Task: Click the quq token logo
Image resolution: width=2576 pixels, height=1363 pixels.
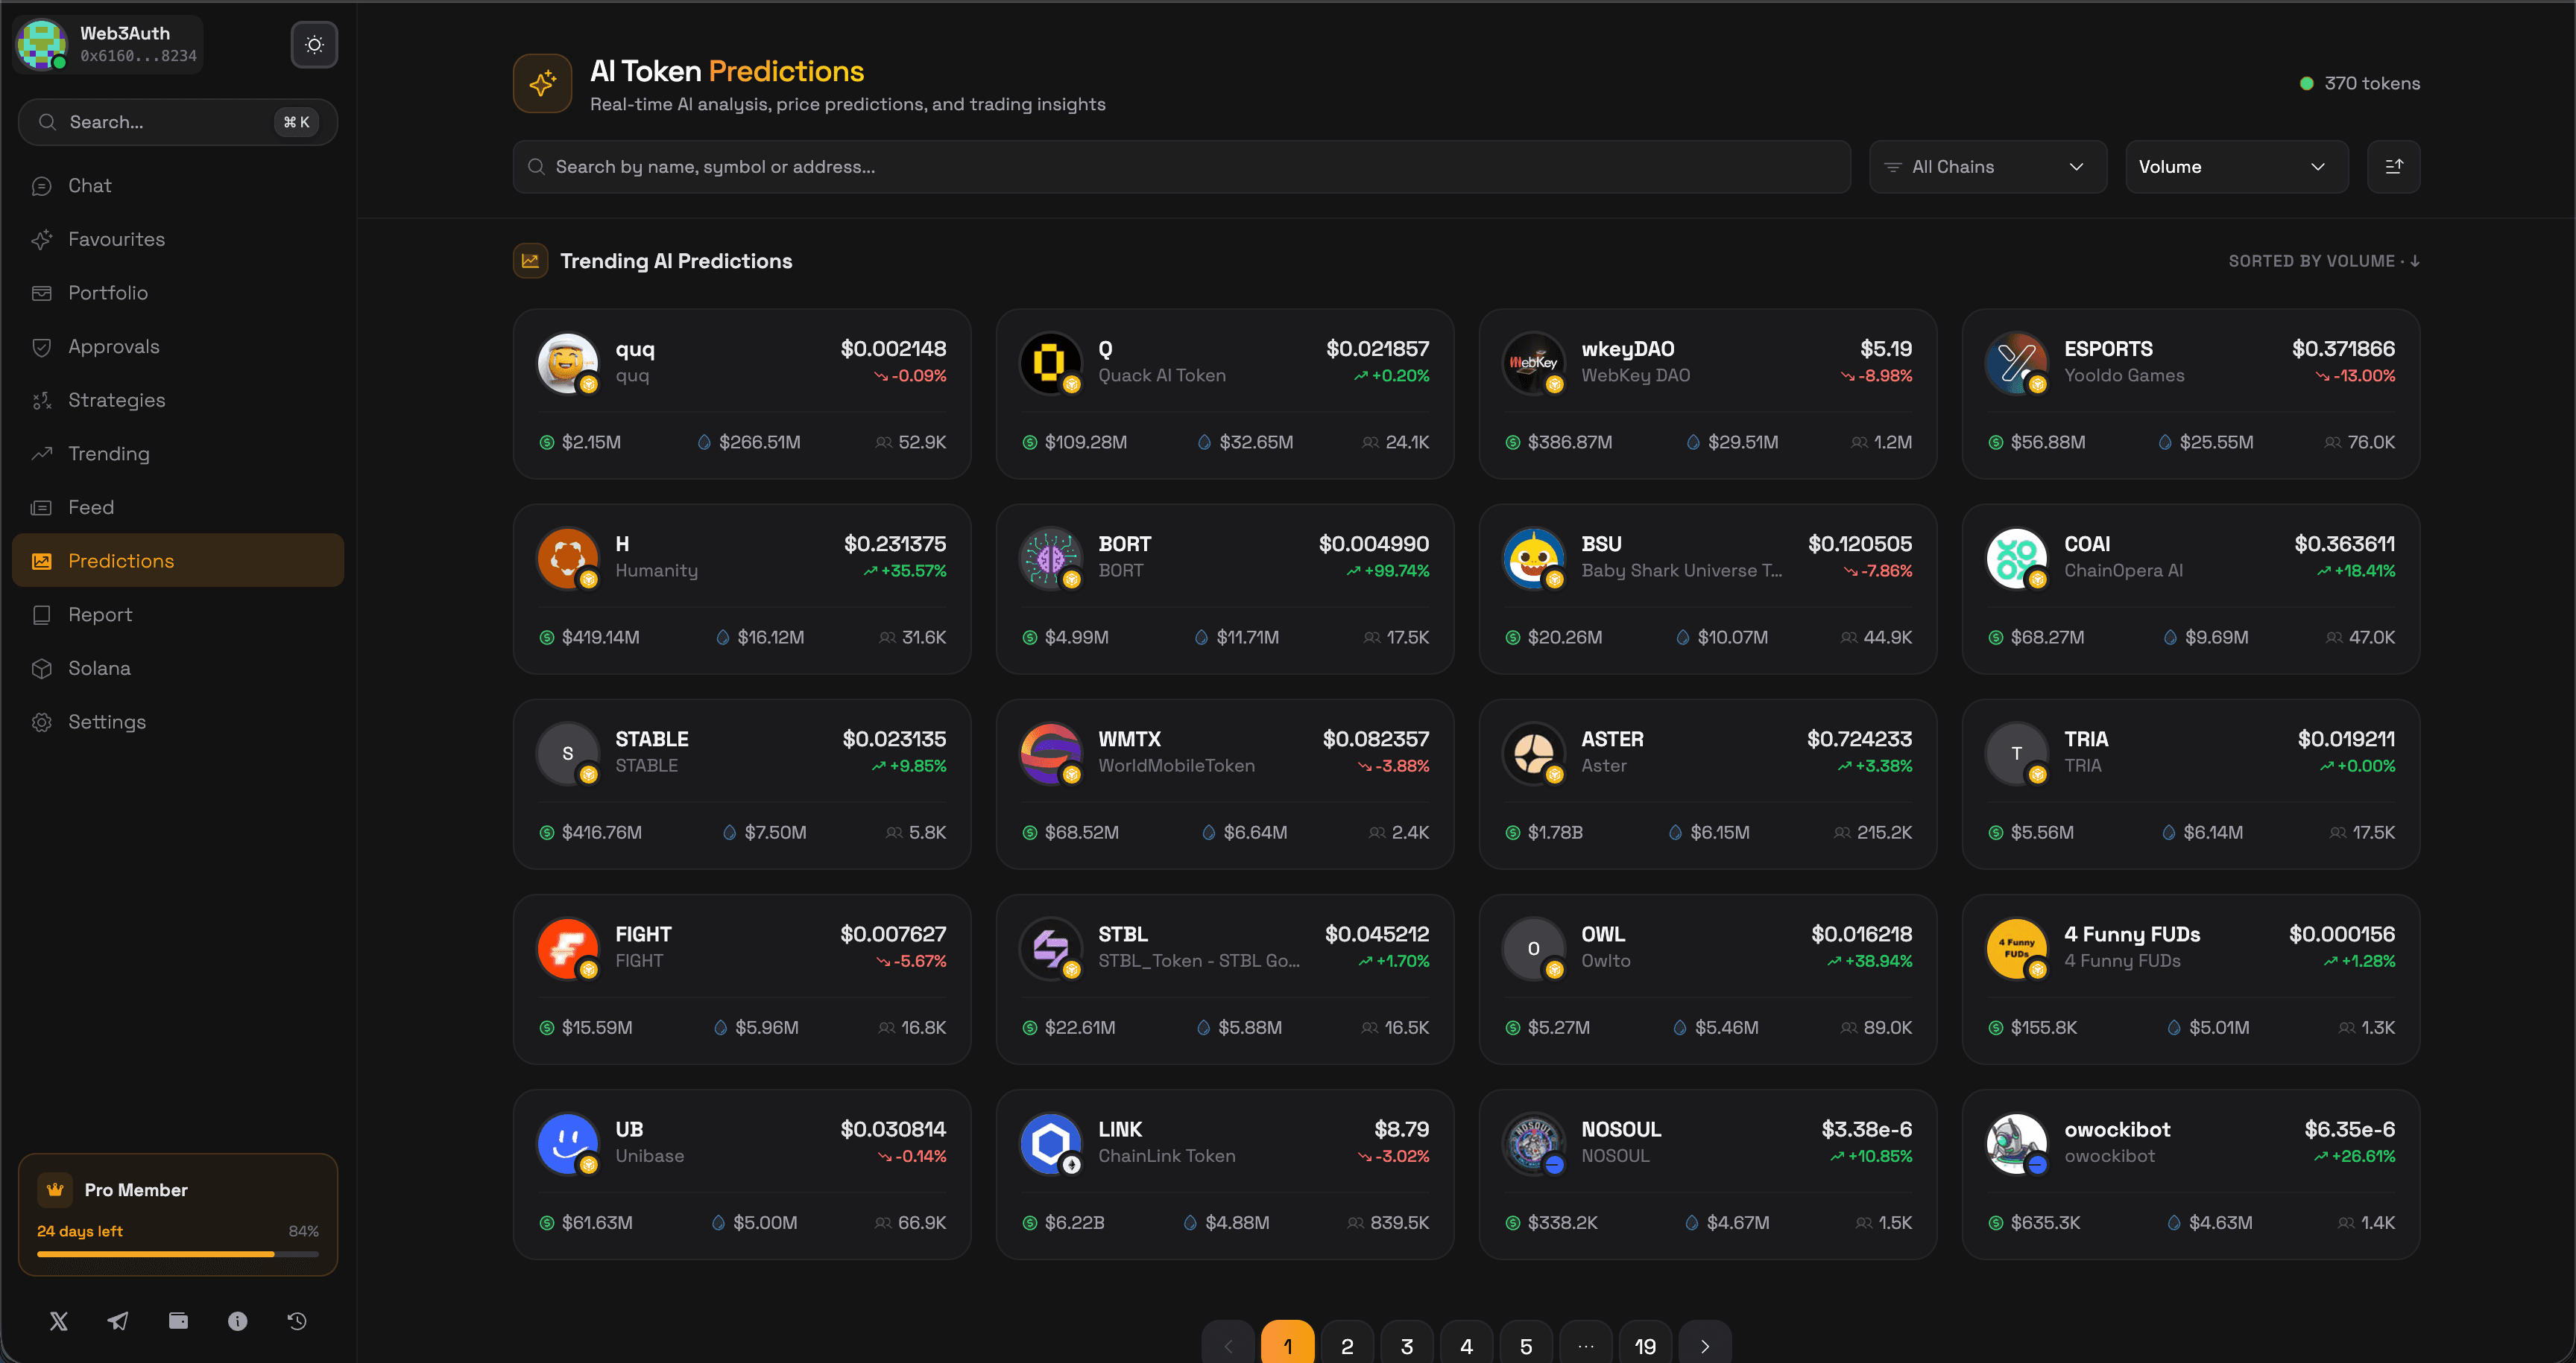Action: pyautogui.click(x=567, y=363)
